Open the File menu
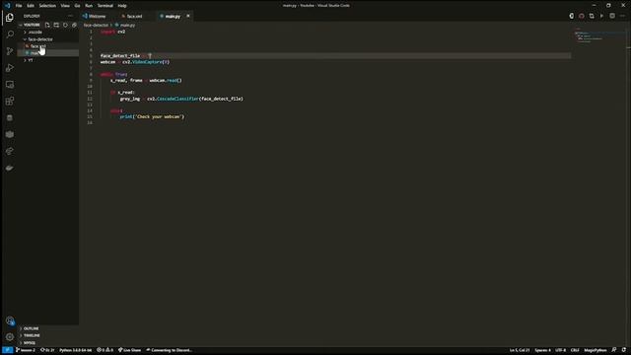 19,6
